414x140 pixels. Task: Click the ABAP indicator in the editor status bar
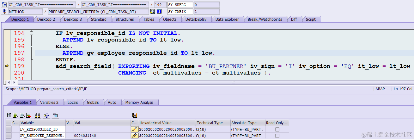[x=380, y=89]
